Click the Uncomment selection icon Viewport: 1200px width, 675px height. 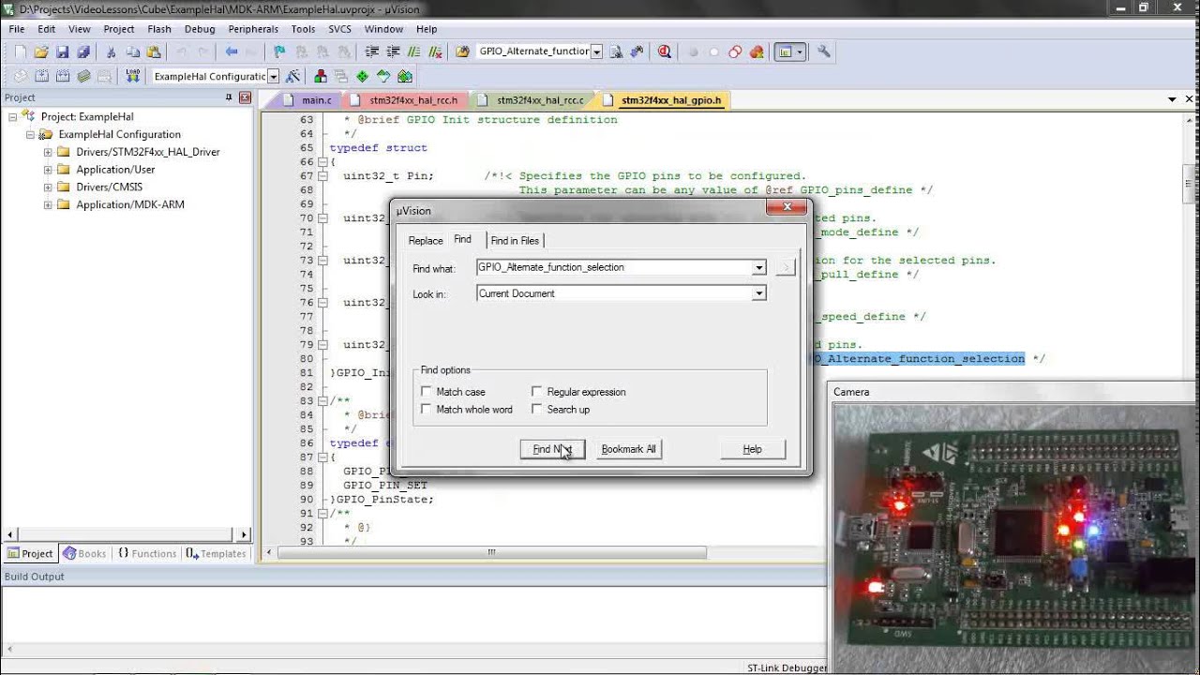[x=435, y=52]
